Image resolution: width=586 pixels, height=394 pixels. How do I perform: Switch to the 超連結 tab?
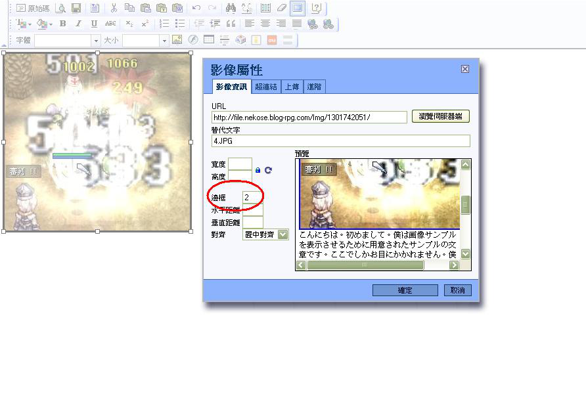(265, 87)
